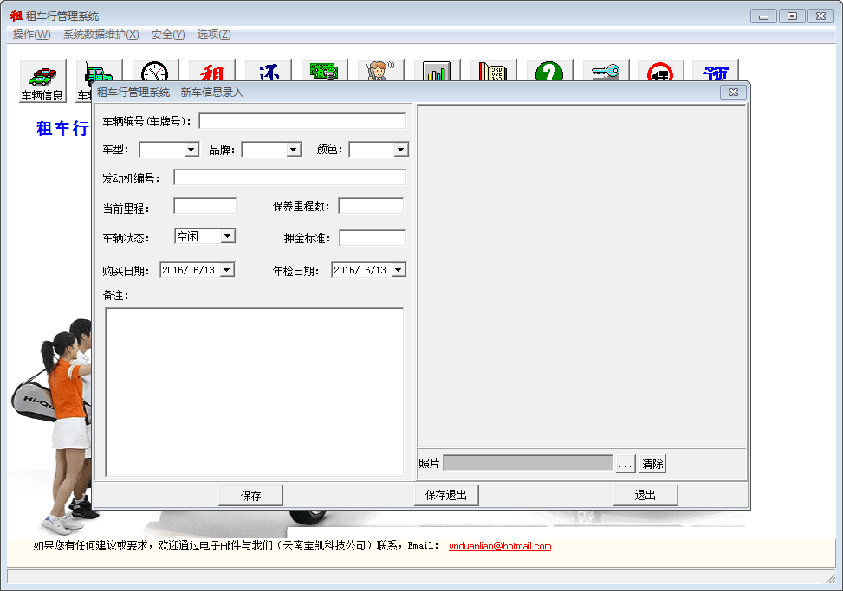Screen dimensions: 843x591
Task: Click the 保存退出 button
Action: pyautogui.click(x=446, y=495)
